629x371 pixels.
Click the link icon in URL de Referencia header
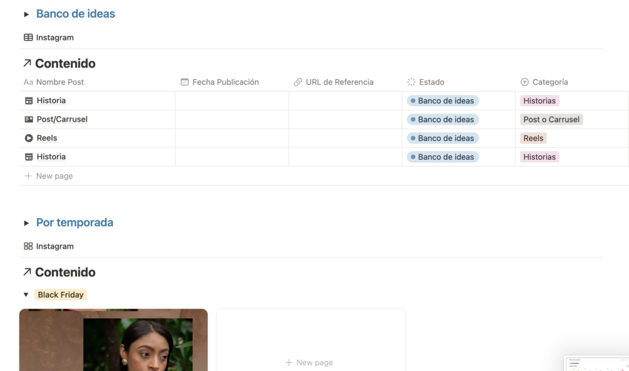point(298,82)
